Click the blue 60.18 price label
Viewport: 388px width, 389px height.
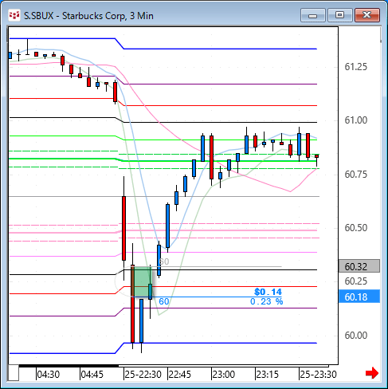coord(359,297)
